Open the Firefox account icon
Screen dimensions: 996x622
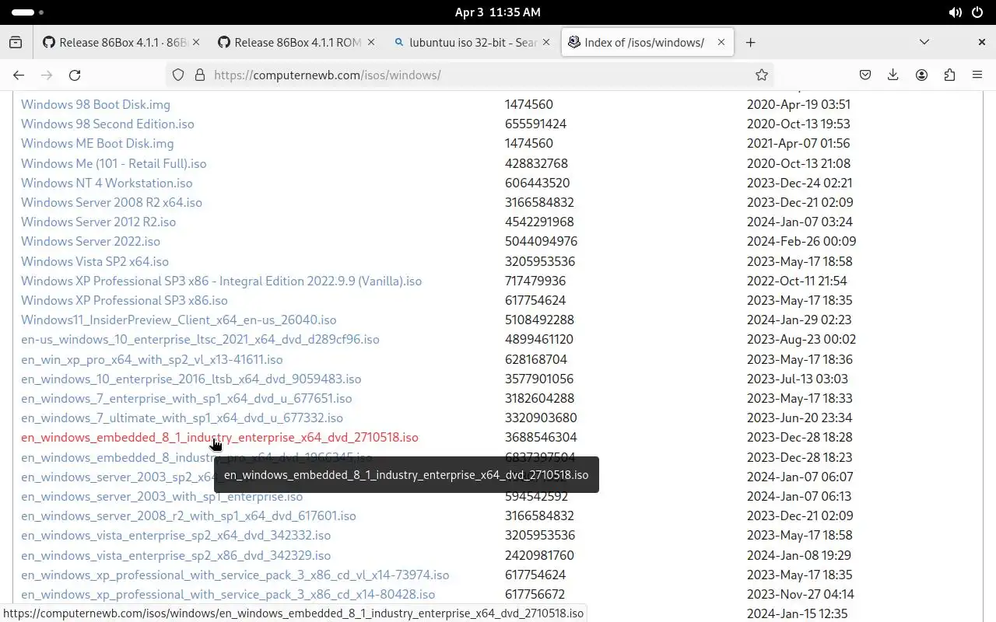click(921, 75)
